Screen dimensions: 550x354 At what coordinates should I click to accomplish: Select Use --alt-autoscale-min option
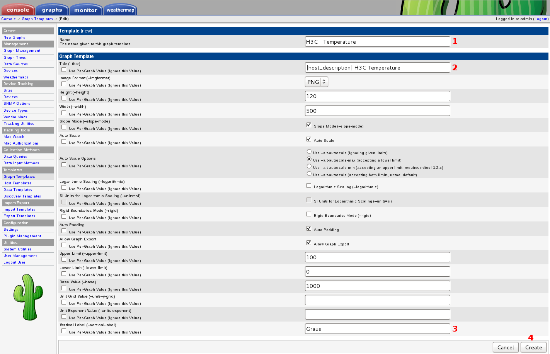point(309,166)
